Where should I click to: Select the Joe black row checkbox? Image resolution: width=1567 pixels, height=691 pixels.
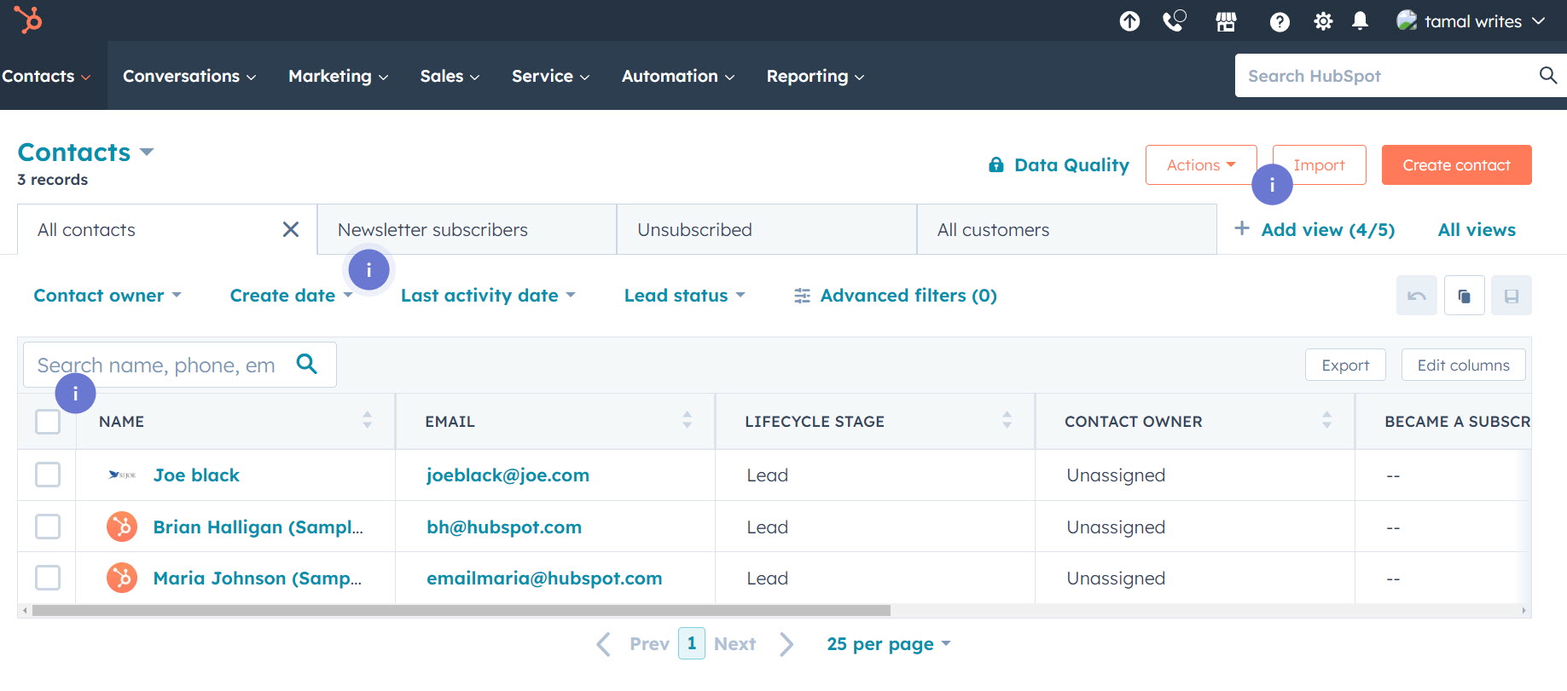[x=48, y=475]
